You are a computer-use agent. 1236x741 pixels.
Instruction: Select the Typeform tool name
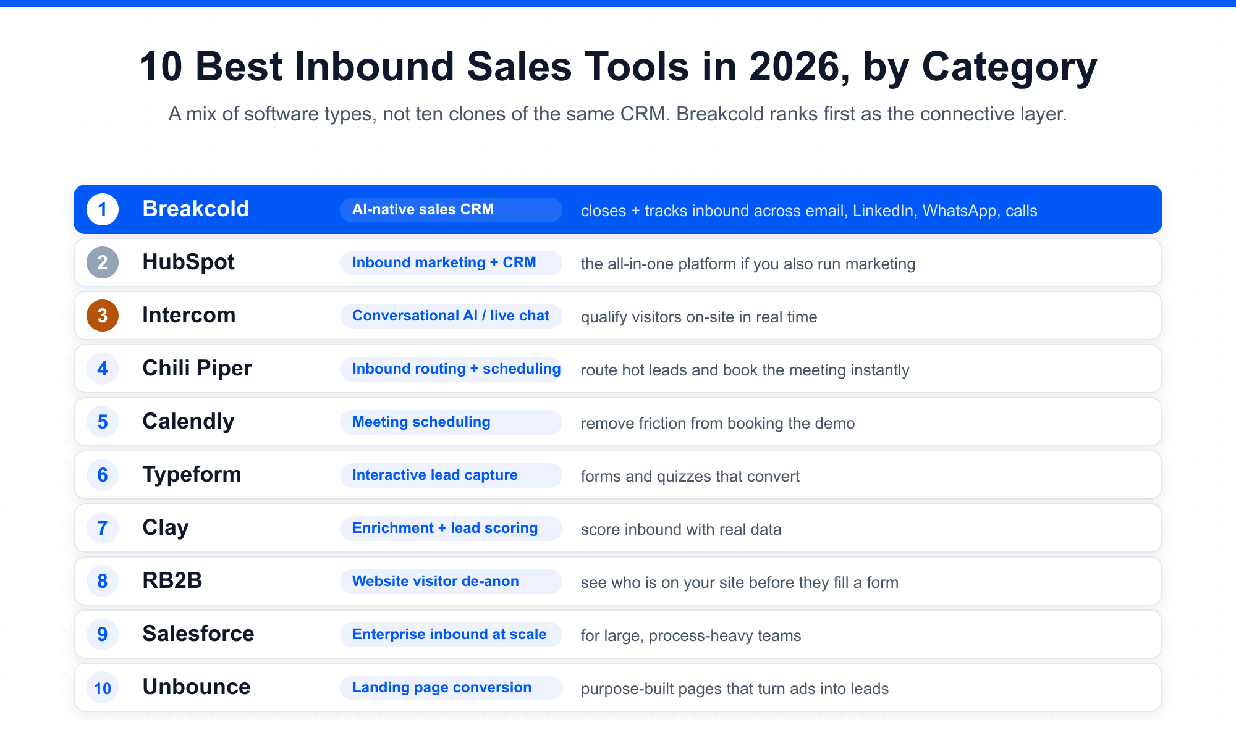click(x=192, y=475)
